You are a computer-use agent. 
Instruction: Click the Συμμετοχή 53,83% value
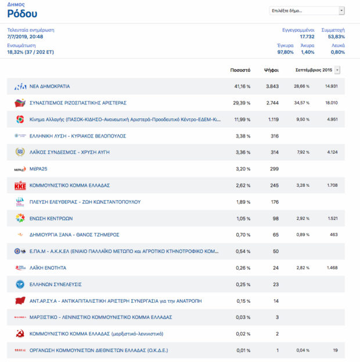click(x=336, y=37)
